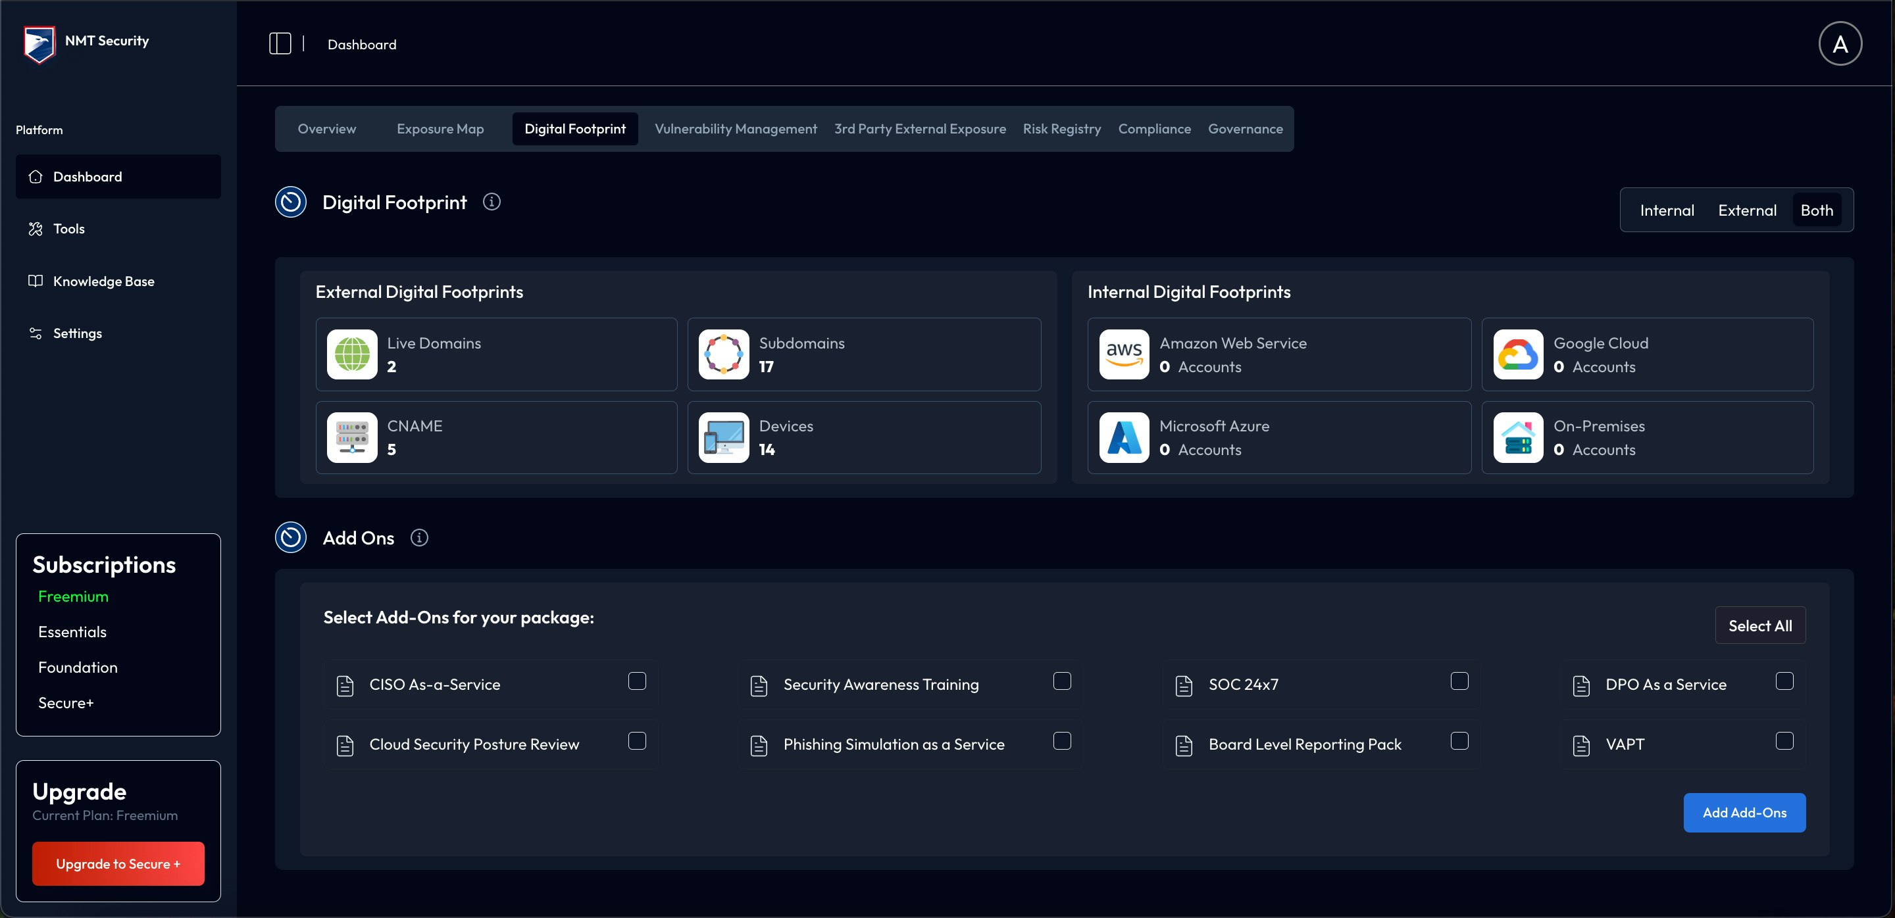Open the Compliance tab
1895x918 pixels.
(1154, 129)
